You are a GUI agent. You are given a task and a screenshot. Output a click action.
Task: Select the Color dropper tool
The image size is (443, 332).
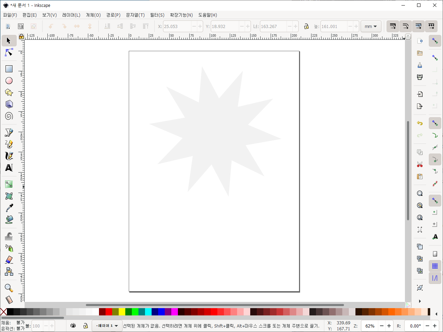(9, 207)
